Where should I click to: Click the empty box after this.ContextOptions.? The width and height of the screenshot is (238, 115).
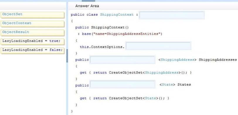click(158, 46)
